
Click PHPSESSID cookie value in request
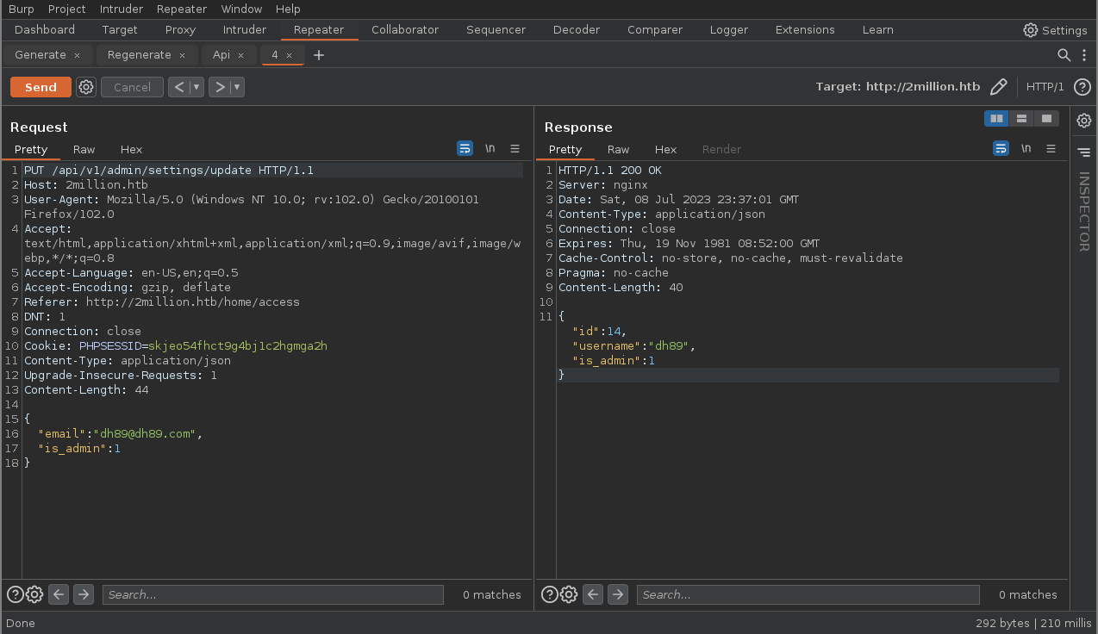(238, 346)
